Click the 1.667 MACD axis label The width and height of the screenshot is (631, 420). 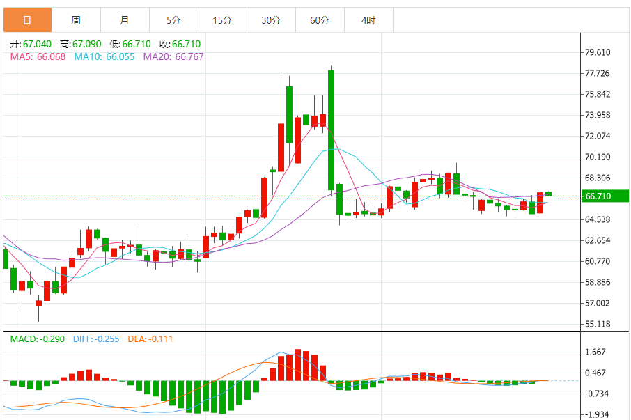point(595,352)
